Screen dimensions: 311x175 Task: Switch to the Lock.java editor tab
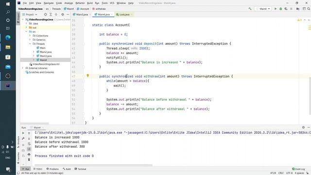click(124, 15)
